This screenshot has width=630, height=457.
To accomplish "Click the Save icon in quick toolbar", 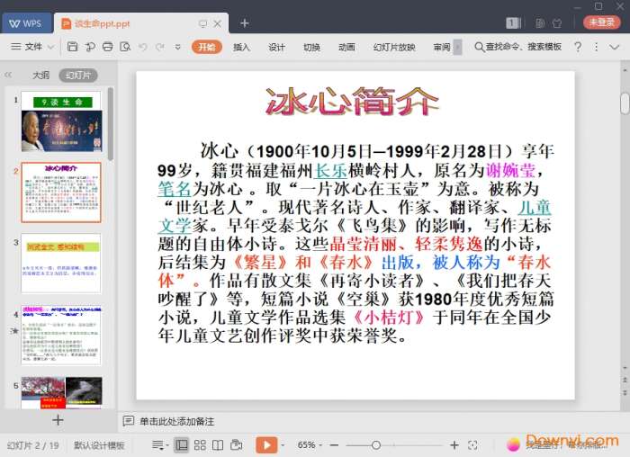I will 72,47.
